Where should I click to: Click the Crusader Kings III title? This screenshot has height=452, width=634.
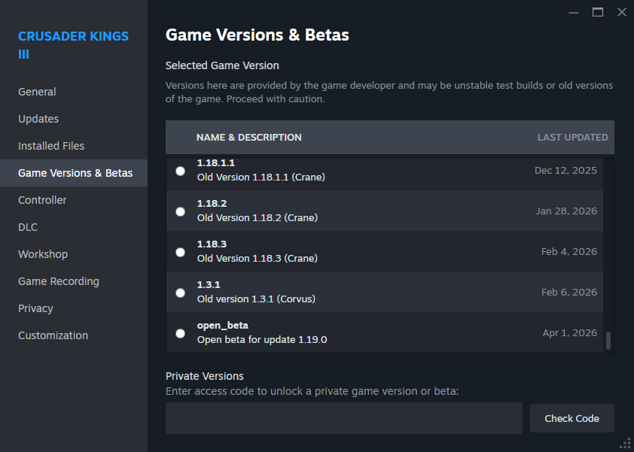tap(73, 45)
